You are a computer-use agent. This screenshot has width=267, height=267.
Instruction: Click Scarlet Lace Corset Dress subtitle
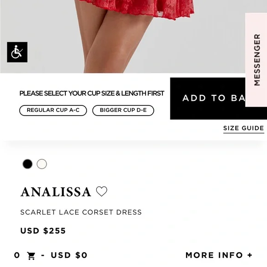(81, 212)
